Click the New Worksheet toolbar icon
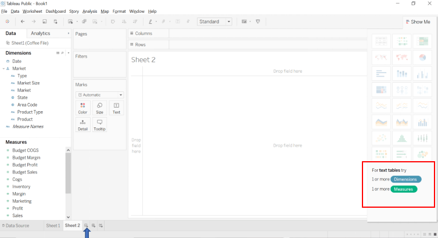Screen dimensions: 438x238 click(70, 22)
